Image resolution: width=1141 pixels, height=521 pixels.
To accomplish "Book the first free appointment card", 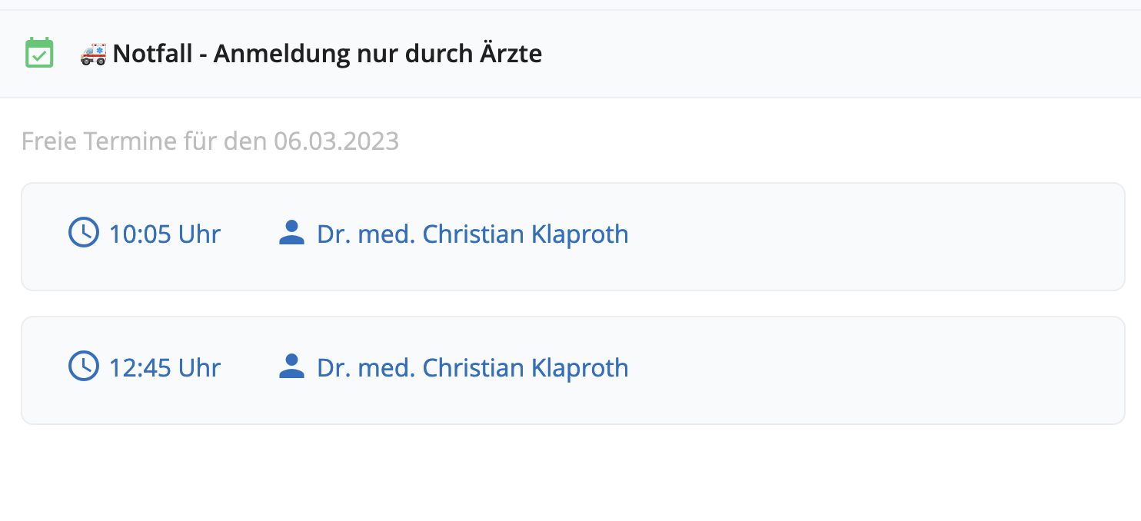I will (x=573, y=237).
